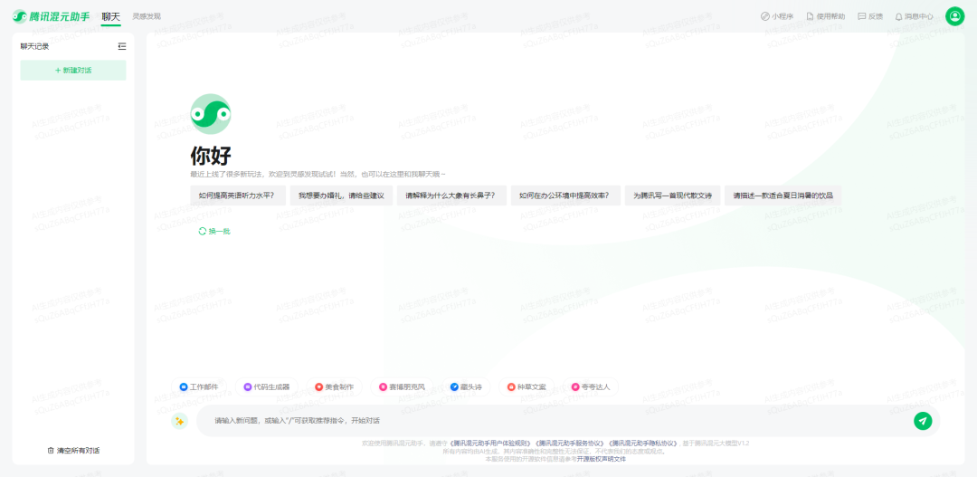
Task: Click the large green yin-yang avatar
Action: point(211,114)
